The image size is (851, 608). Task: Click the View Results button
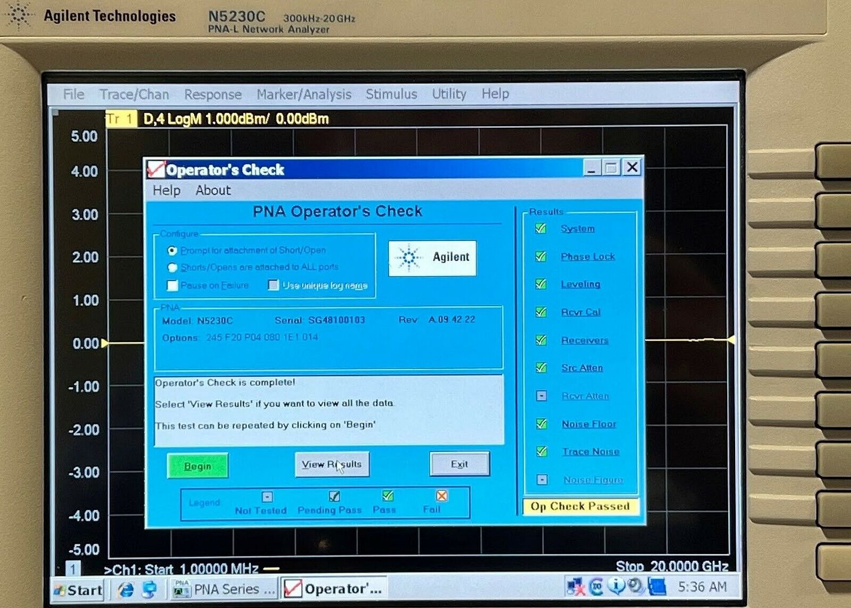click(332, 464)
